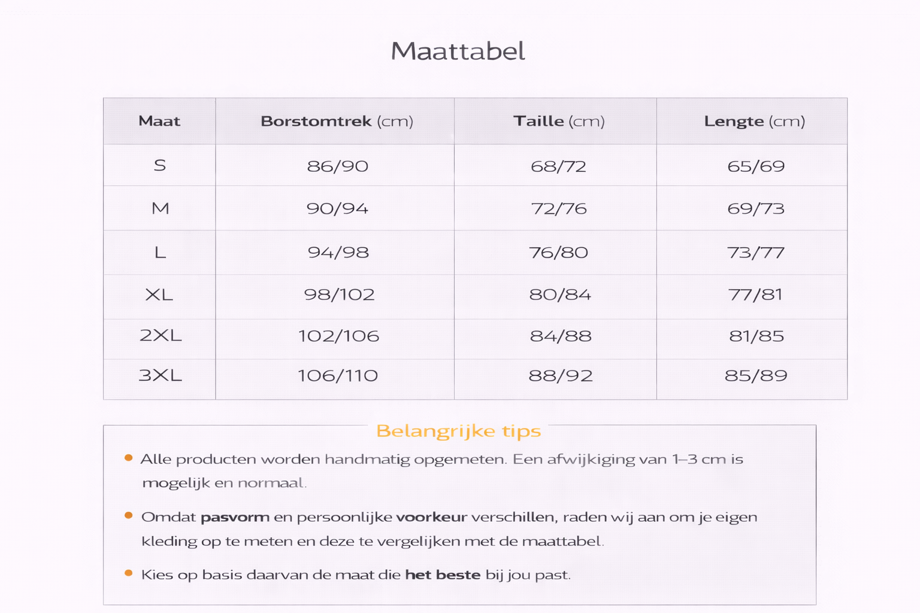Click the orange bullet beside 'Kies op basis'
The image size is (920, 613).
128,573
